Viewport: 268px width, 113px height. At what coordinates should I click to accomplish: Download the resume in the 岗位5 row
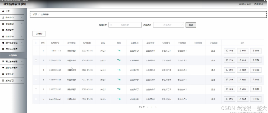tap(119, 89)
